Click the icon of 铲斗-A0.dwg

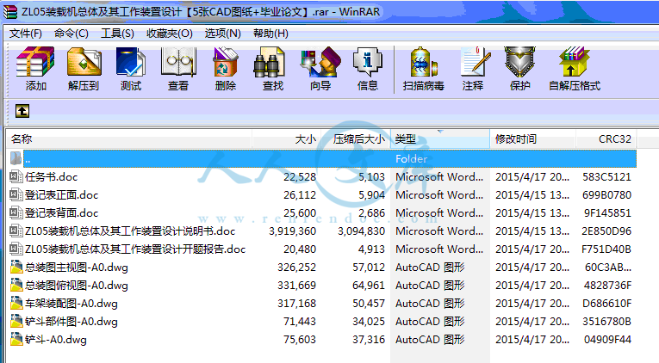16,339
